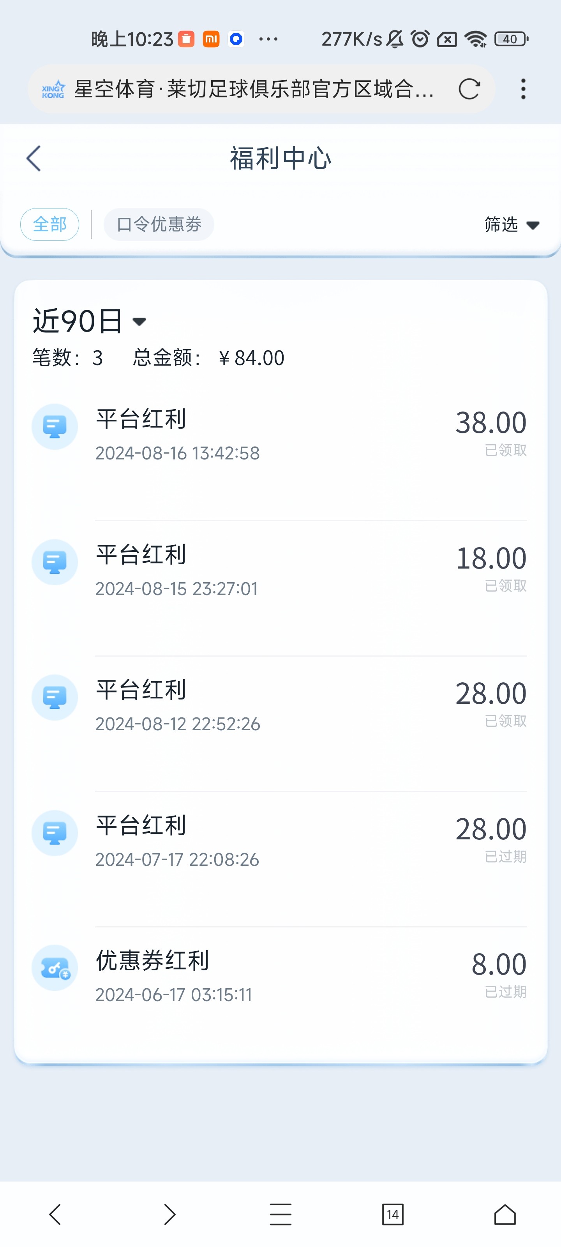The height and width of the screenshot is (1247, 561).
Task: Open the bottom hamburger menu icon
Action: pos(280,1214)
